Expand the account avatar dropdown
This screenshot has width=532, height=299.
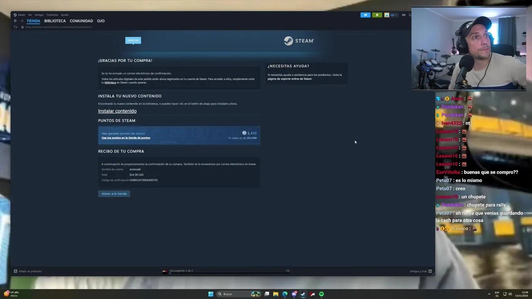click(x=391, y=15)
